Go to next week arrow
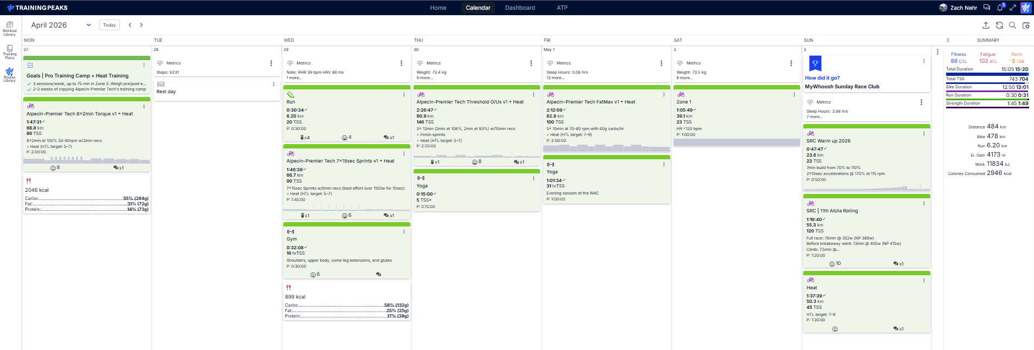Image resolution: width=1034 pixels, height=350 pixels. [x=141, y=25]
